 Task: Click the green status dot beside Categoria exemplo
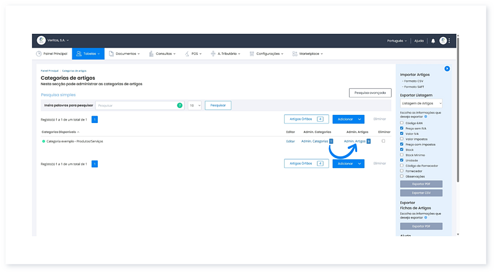43,141
